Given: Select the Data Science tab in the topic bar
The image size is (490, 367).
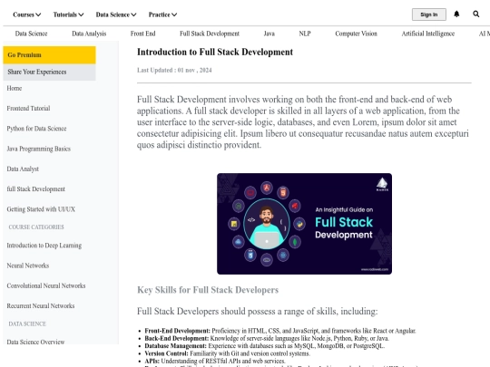Looking at the screenshot, I should pos(31,34).
